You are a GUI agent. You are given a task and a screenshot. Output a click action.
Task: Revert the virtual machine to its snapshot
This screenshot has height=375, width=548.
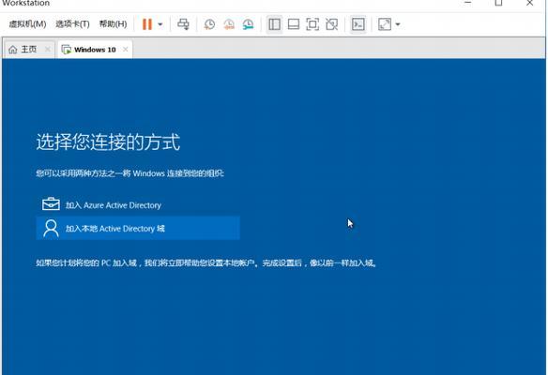pos(229,24)
